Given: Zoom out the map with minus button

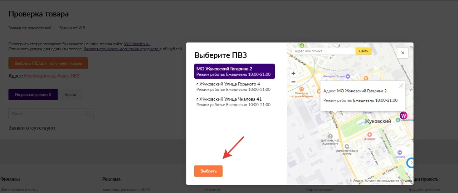Looking at the screenshot, I should pos(293,81).
